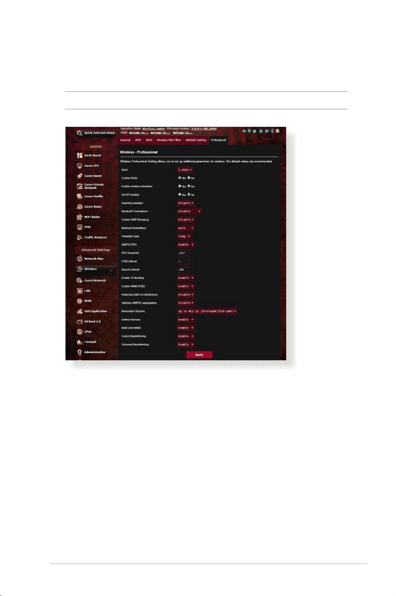Image resolution: width=396 pixels, height=596 pixels.
Task: Open Enable WMM APSD dropdown
Action: 186,286
